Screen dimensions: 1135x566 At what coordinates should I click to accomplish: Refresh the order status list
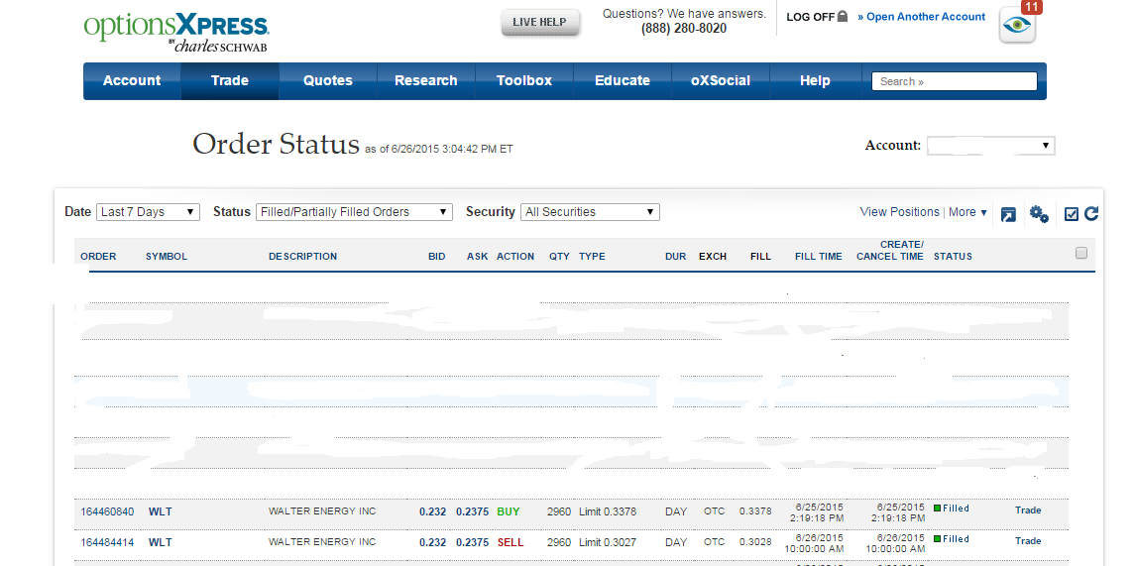[1091, 213]
